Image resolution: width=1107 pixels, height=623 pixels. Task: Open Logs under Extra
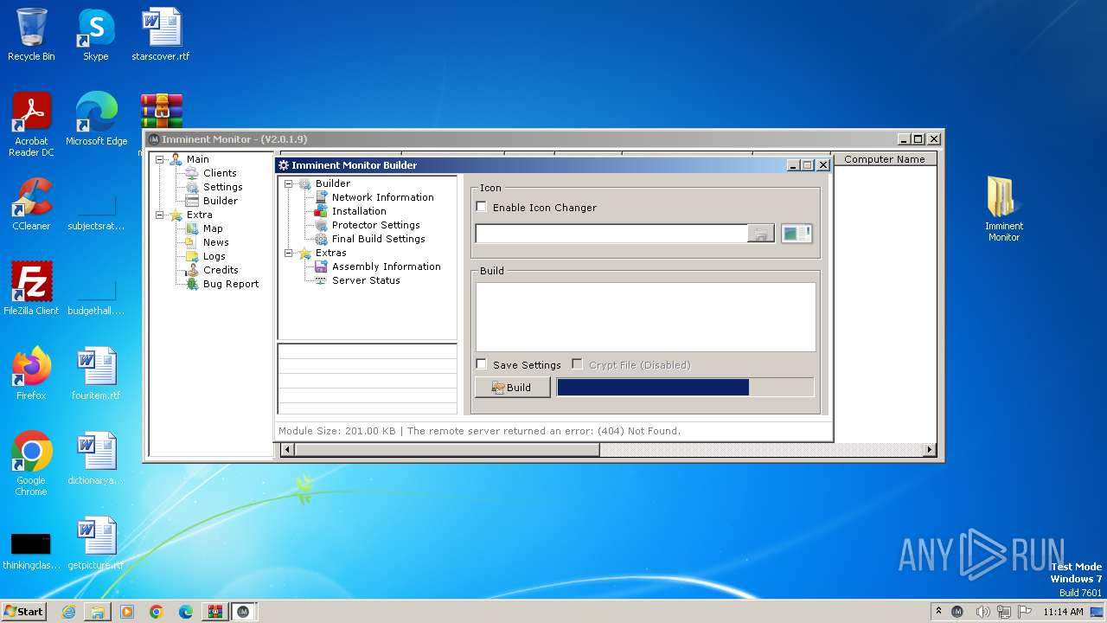[x=214, y=256]
